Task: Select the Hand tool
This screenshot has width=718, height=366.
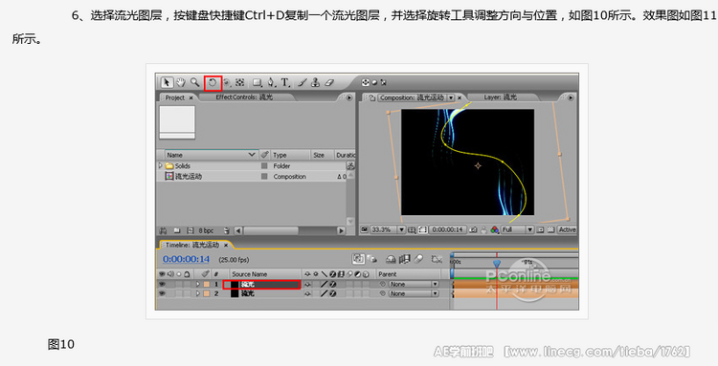Action: pyautogui.click(x=181, y=83)
